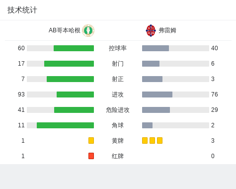This screenshot has height=189, width=236.
Task: Click the gray 进攻 bar for 弗雷姆
Action: click(x=157, y=94)
